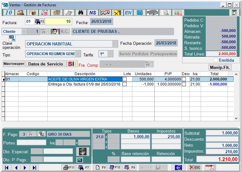
Task: Click the Fecha Operación date field
Action: point(166,43)
